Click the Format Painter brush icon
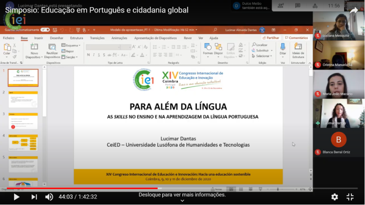 point(14,56)
